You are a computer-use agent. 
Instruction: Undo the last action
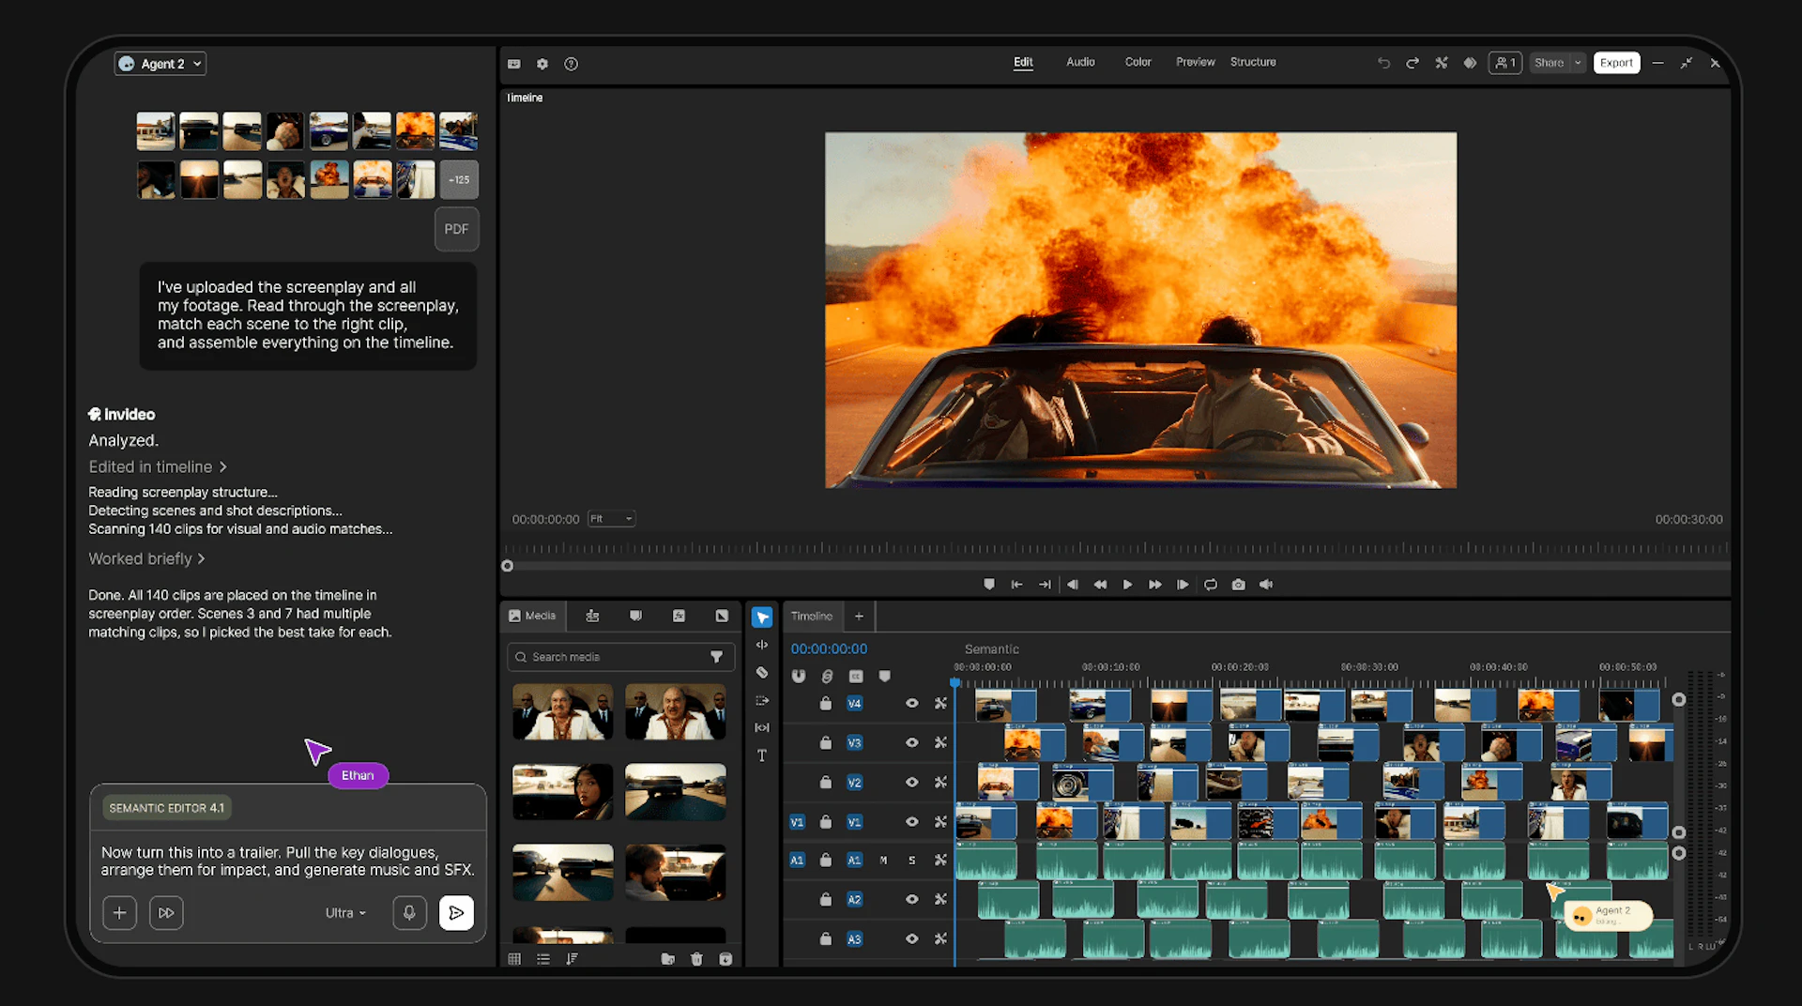click(1383, 63)
